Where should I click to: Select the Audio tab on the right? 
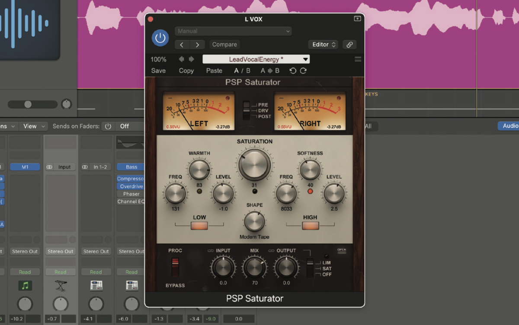click(509, 126)
